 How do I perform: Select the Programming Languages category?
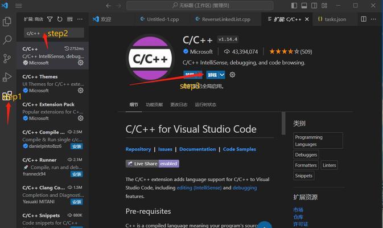point(318,141)
